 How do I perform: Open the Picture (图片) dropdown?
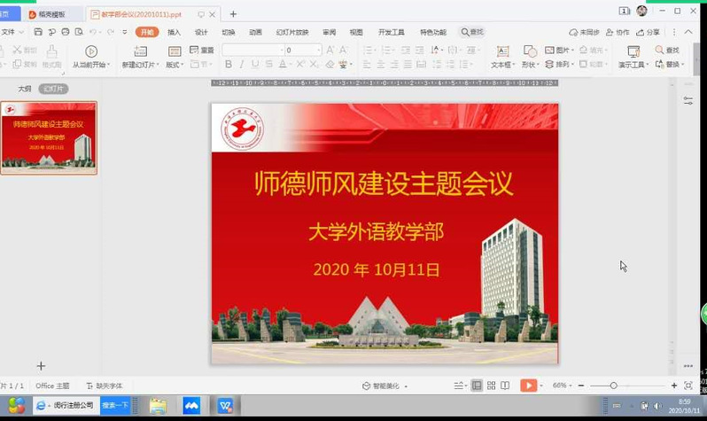point(560,51)
